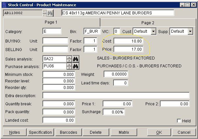Open the Cust Default dropdown
Screen dimensions: 198x139
(x=153, y=31)
